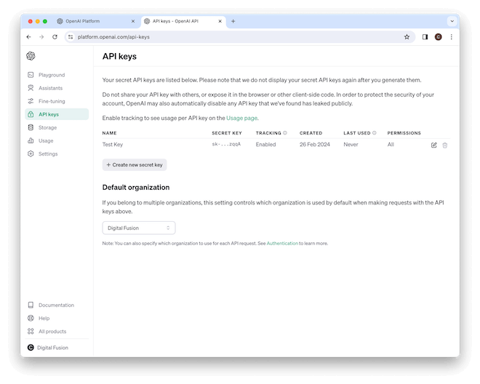
Task: Click the Fine-tuning sliders icon
Action: pyautogui.click(x=31, y=101)
